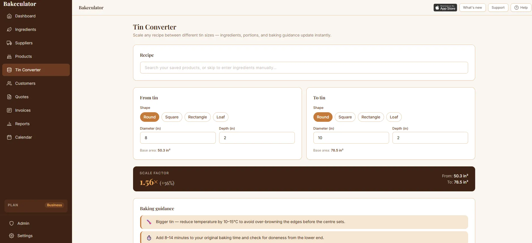Open Settings in the sidebar
532x243 pixels.
coord(36,236)
